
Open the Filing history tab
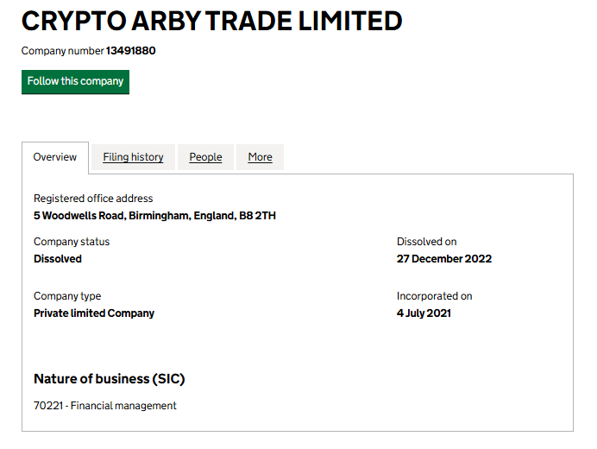click(133, 157)
